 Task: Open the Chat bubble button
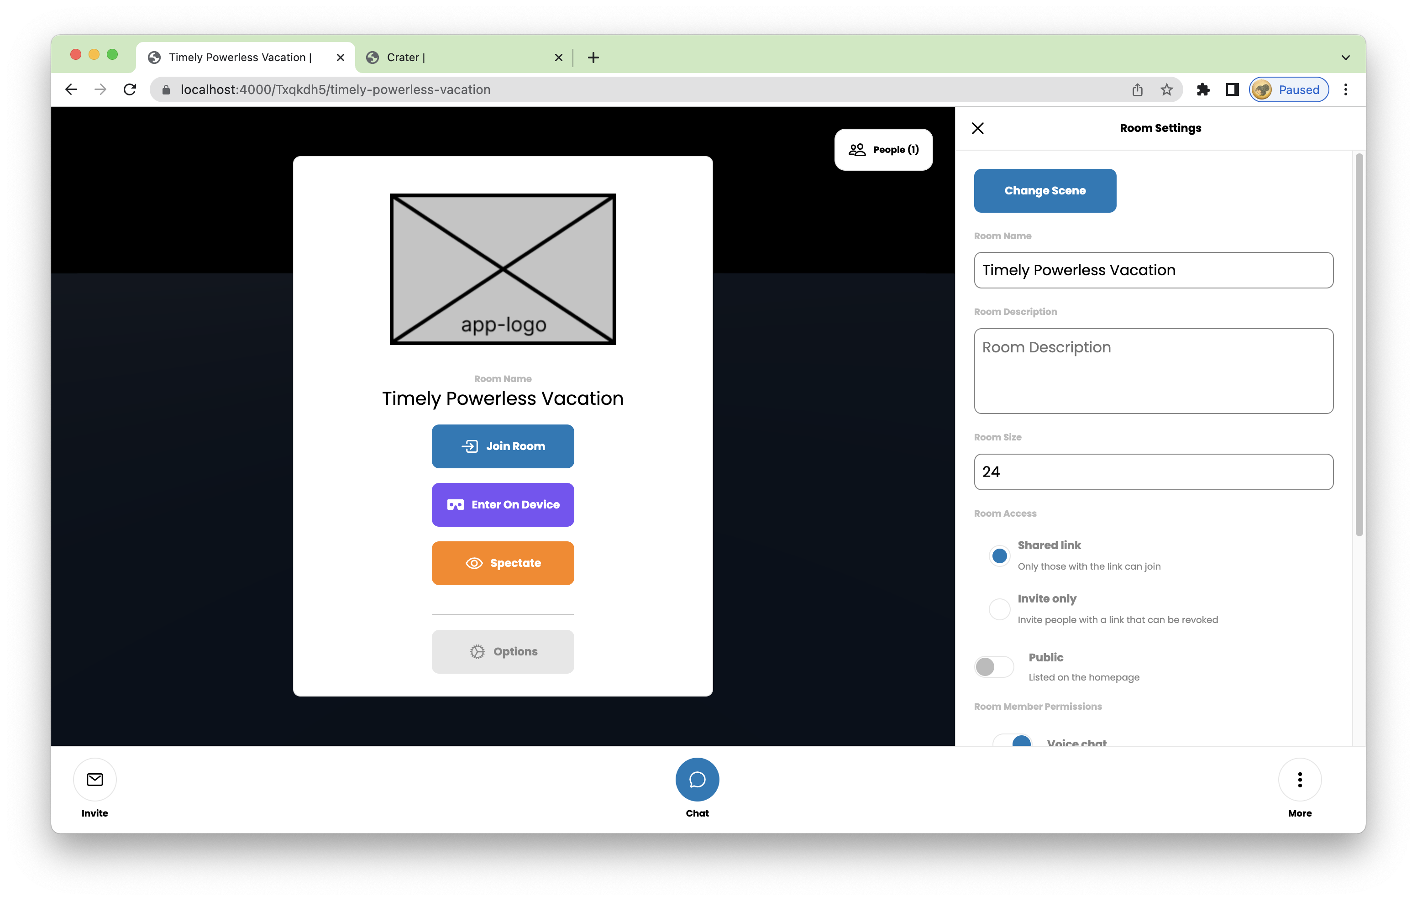coord(697,779)
